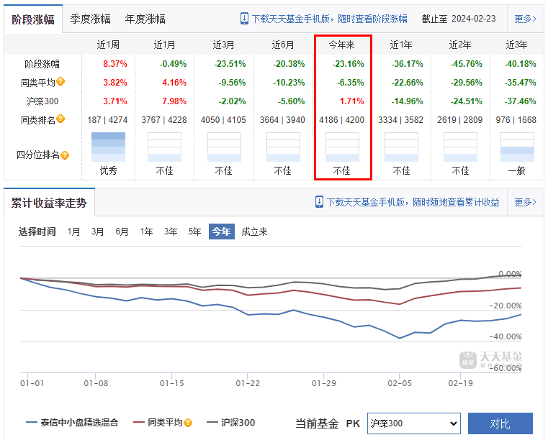
Task: Open 随时随地查看累计收益 download link
Action: point(413,202)
